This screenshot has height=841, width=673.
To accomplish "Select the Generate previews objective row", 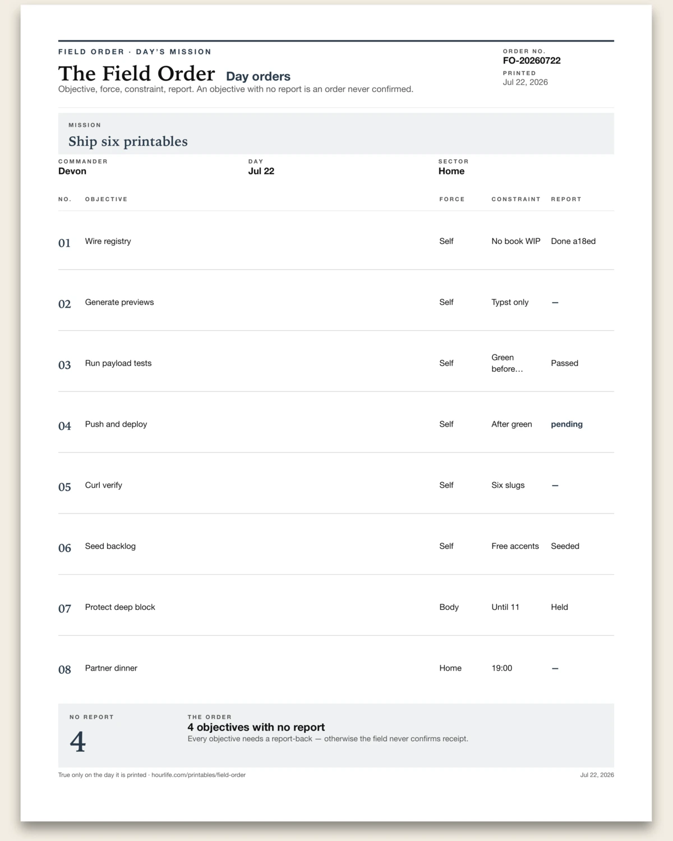I will click(x=336, y=302).
